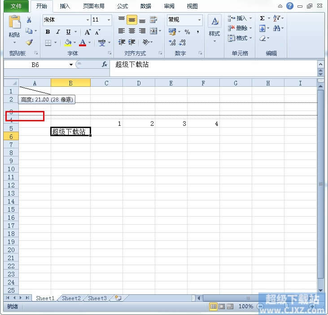Click the Find binoculars icon
Viewport: 328px width, 315px height.
[x=276, y=28]
